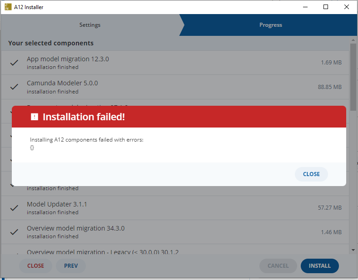Click checkmark beside Camunda Modeler 5.0.0
Screen dimensions: 358x280
point(14,87)
